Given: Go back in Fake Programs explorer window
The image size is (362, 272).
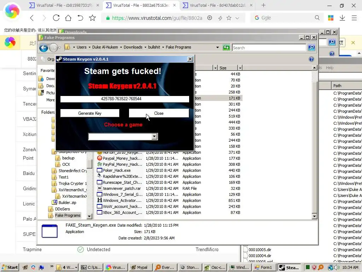Looking at the screenshot, I should tap(43, 48).
